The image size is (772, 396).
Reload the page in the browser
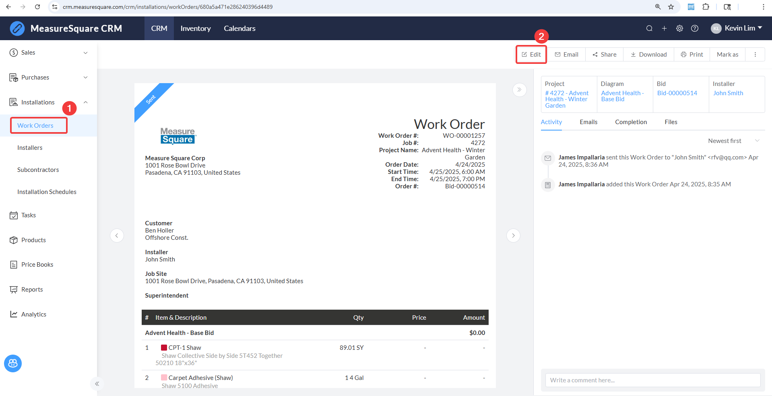[37, 7]
